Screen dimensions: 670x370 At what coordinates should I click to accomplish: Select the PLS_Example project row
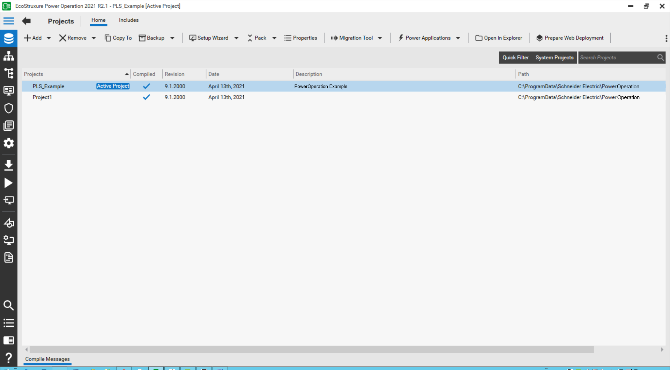pos(344,86)
